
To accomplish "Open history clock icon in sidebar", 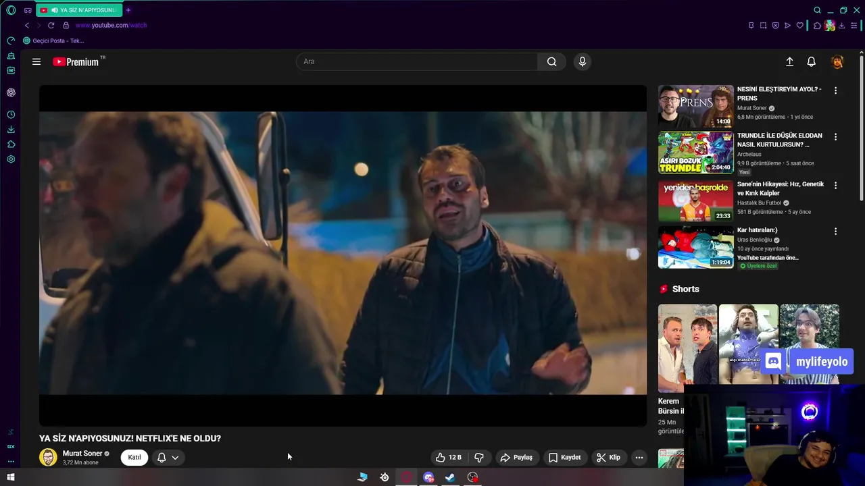I will point(11,115).
